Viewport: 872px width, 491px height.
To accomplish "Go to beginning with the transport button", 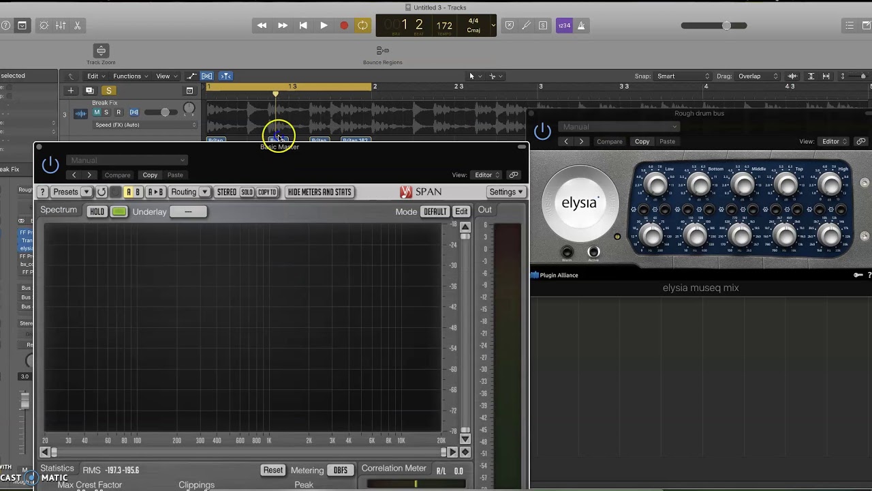I will (303, 25).
